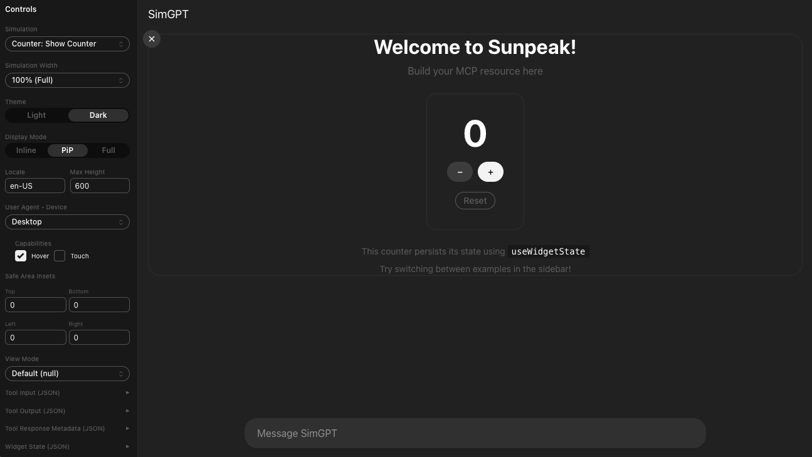The width and height of the screenshot is (812, 457).
Task: Open the Simulation Width dropdown
Action: click(67, 80)
